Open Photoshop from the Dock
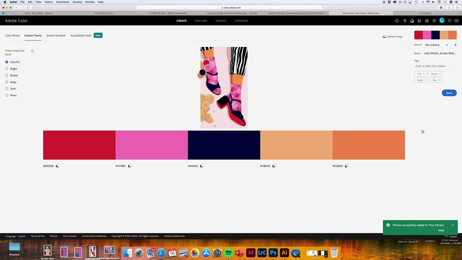Screen dimensions: 462x260 (273, 253)
